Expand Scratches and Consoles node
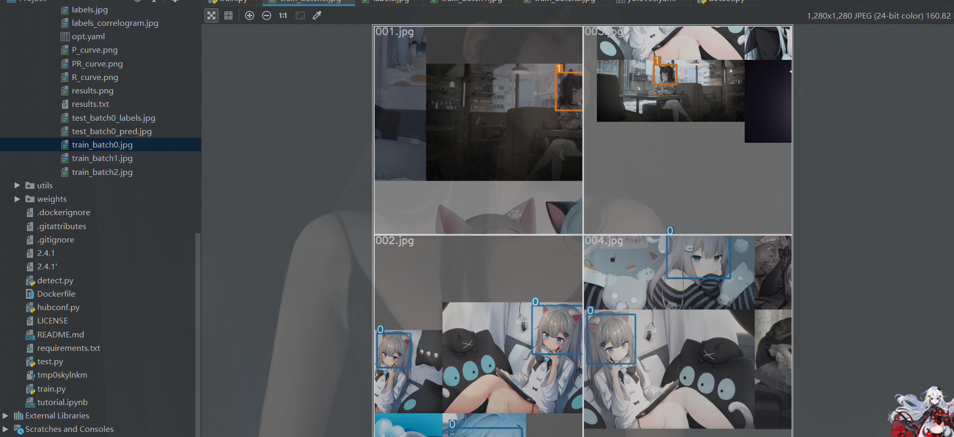This screenshot has width=954, height=437. 5,429
